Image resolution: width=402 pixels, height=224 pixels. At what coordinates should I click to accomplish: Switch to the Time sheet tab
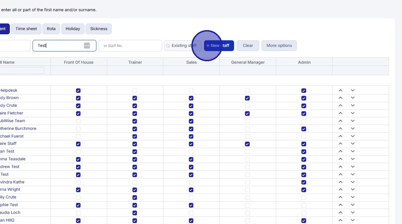(26, 29)
